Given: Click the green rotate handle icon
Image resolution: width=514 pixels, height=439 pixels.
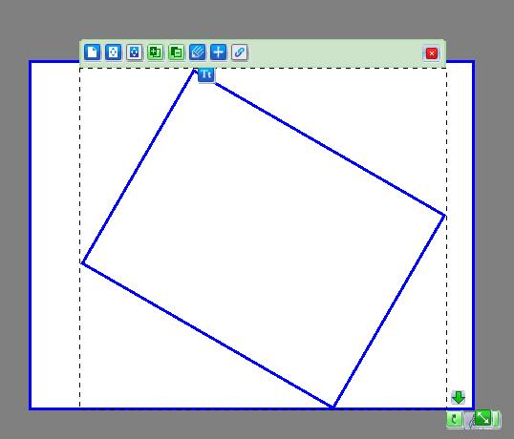Looking at the screenshot, I should point(454,419).
